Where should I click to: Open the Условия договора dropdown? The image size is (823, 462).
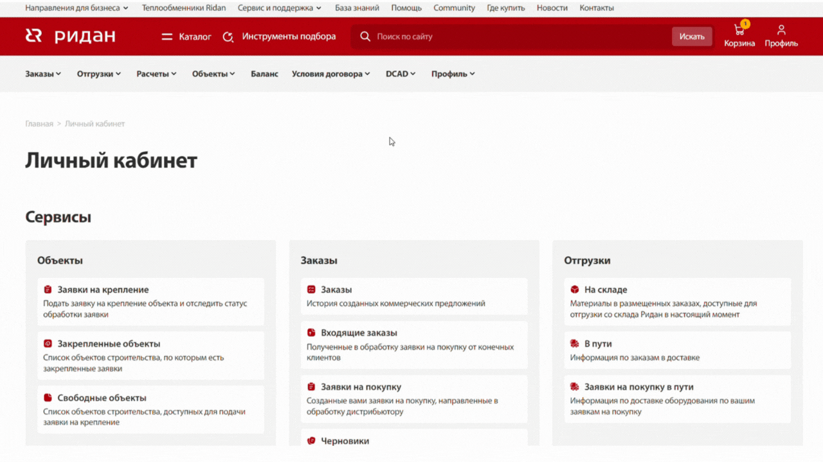click(330, 74)
